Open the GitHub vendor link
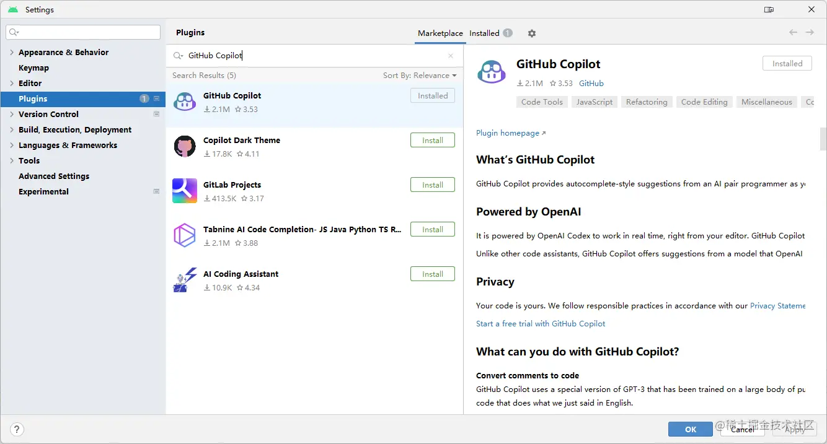 pos(591,83)
